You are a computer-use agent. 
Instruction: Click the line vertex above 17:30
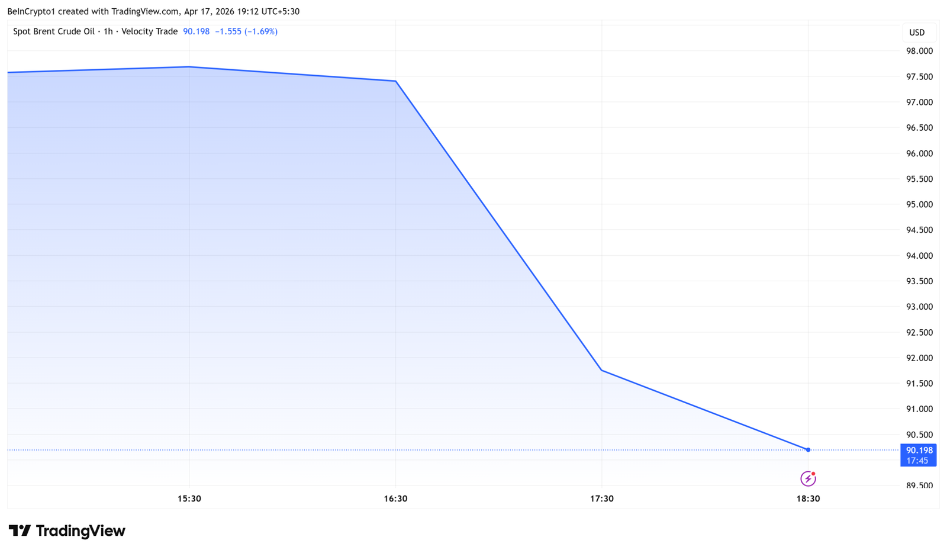point(601,370)
